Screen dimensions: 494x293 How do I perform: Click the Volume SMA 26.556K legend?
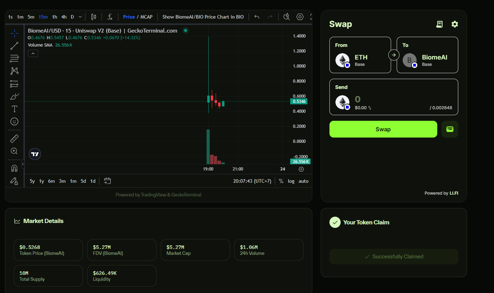point(50,45)
